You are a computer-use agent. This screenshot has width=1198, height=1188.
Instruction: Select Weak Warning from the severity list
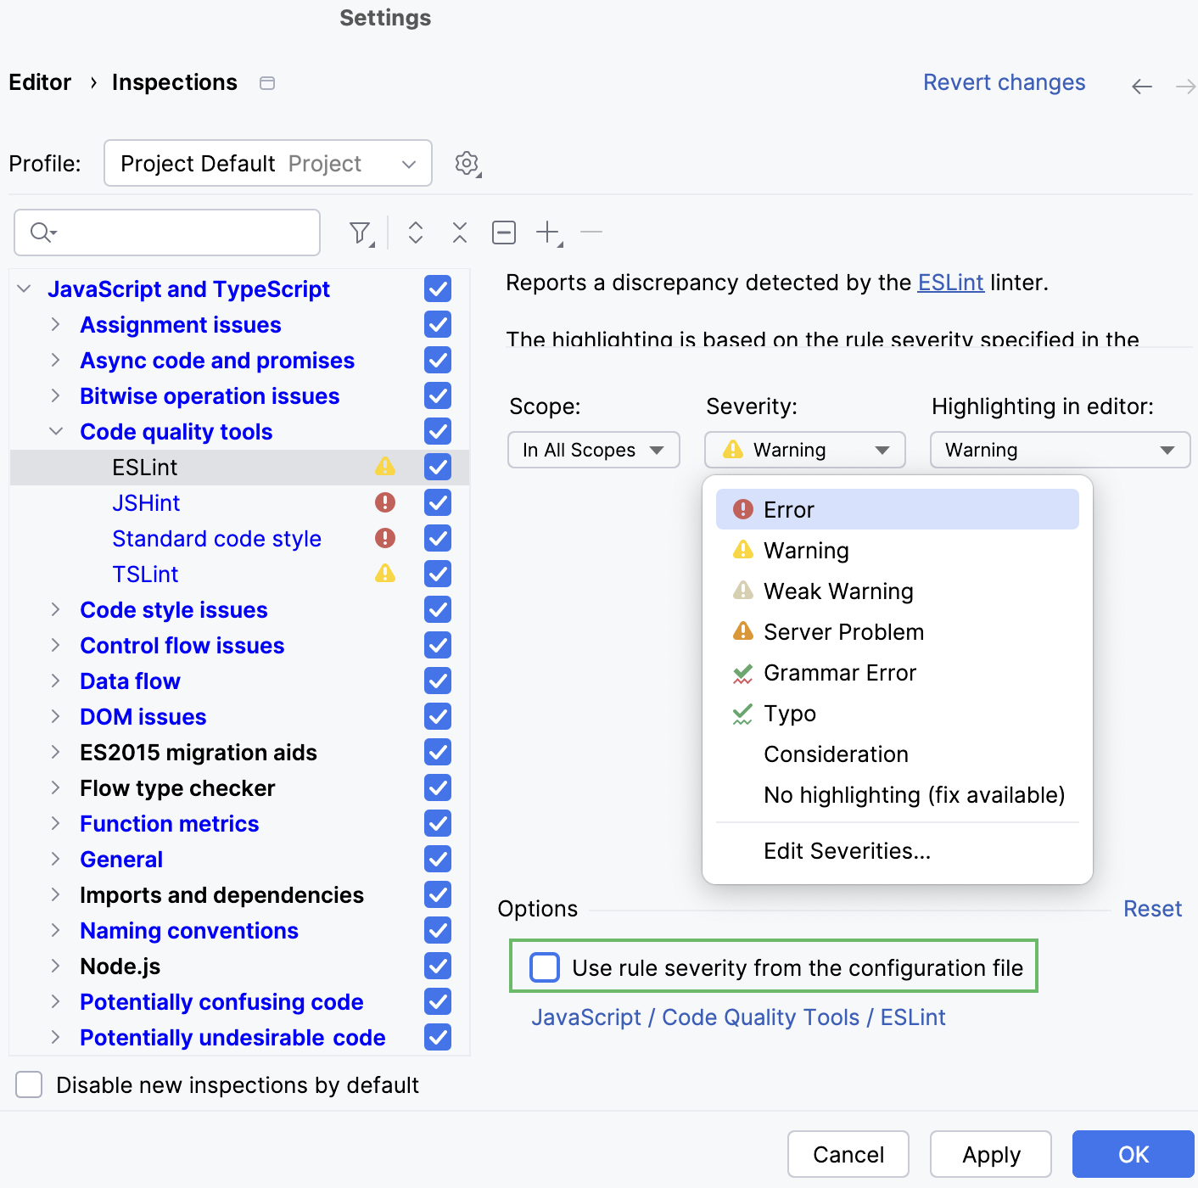[838, 591]
